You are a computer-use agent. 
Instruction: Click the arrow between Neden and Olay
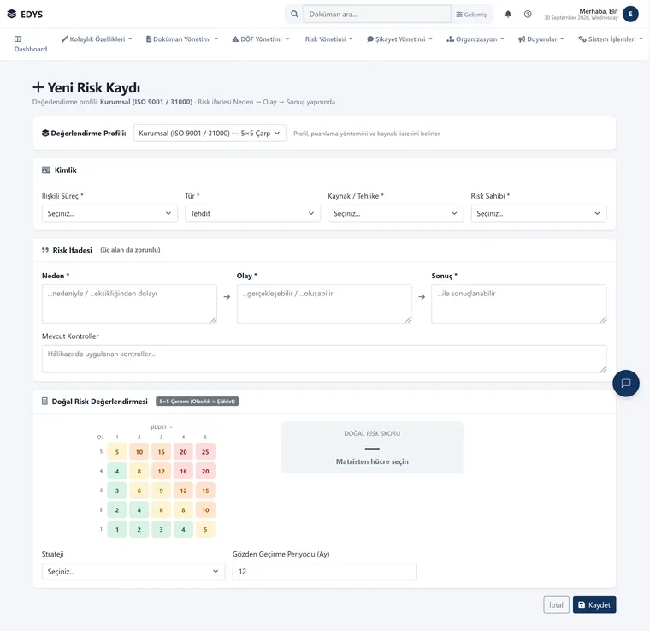227,296
